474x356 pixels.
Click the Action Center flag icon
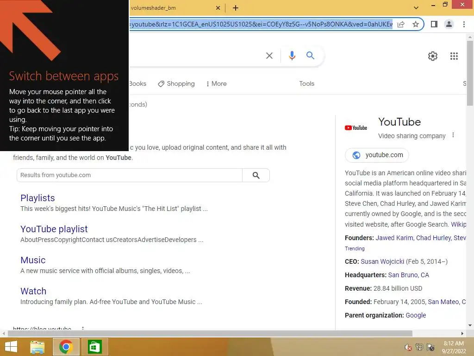(430, 347)
